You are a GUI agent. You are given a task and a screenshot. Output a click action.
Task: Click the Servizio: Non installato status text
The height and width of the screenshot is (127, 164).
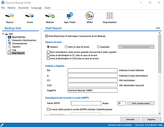click(x=120, y=125)
